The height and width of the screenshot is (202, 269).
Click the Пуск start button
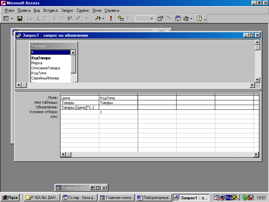pyautogui.click(x=11, y=198)
